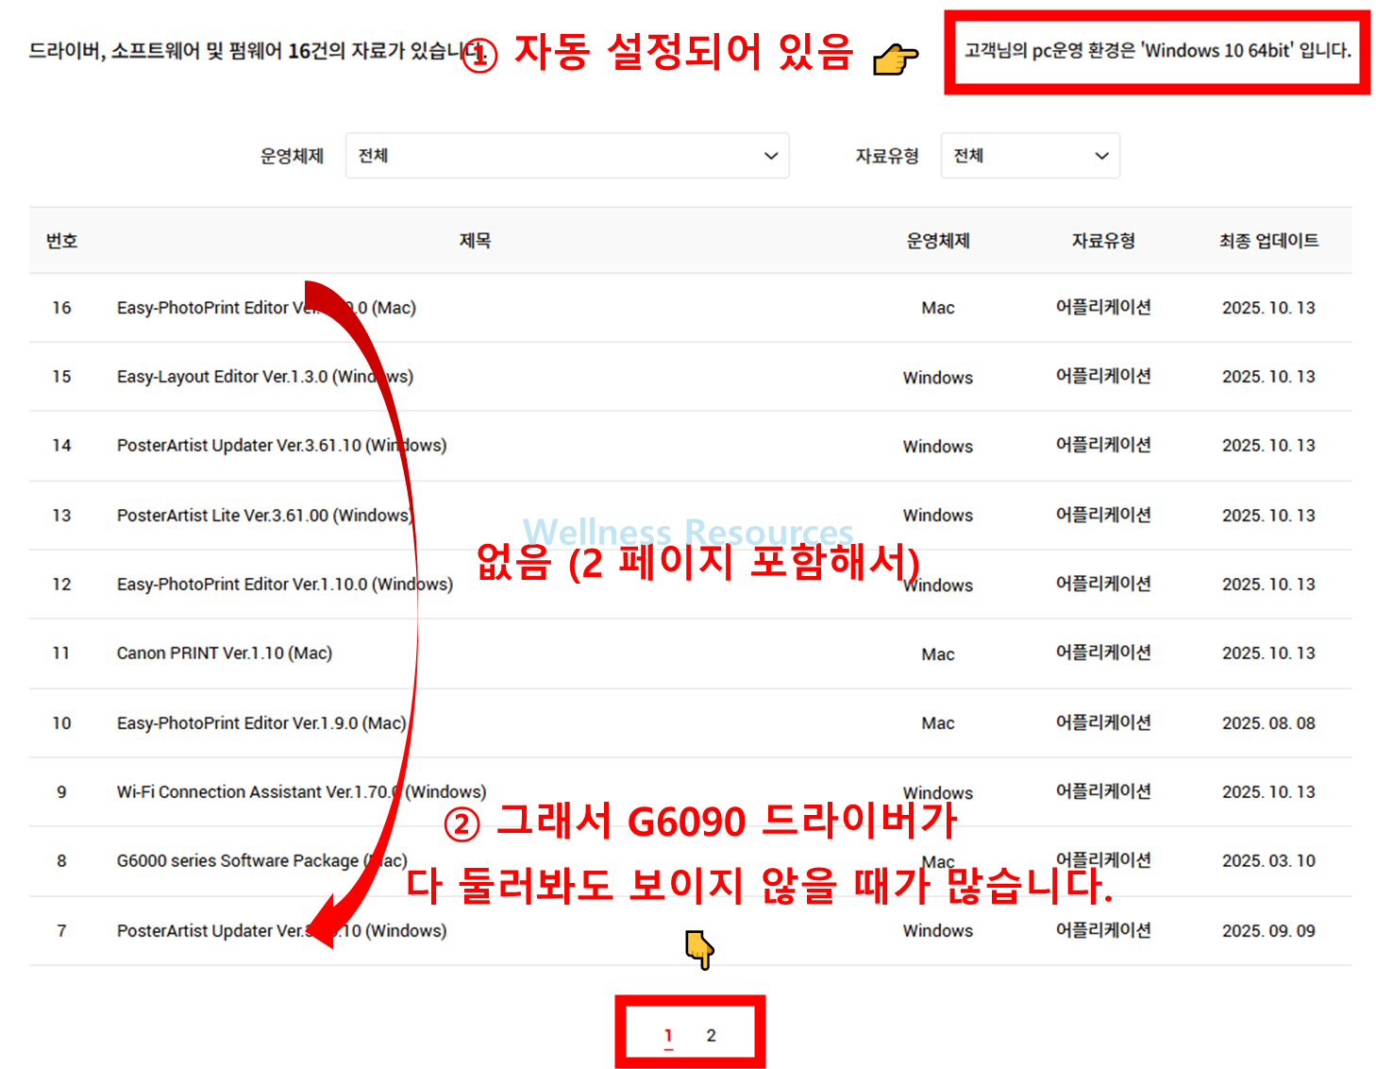Open the row 16 Easy-PhotoPrint Editor (Mac) entry
The width and height of the screenshot is (1376, 1069).
[x=266, y=307]
